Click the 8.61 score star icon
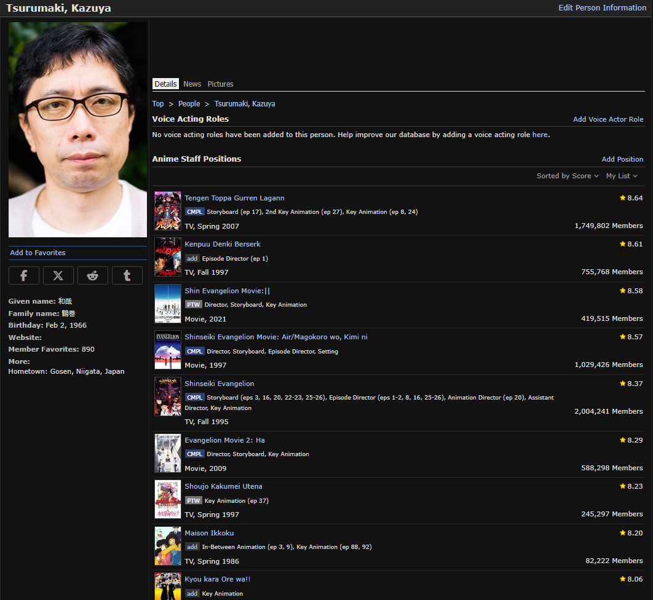 (x=623, y=244)
